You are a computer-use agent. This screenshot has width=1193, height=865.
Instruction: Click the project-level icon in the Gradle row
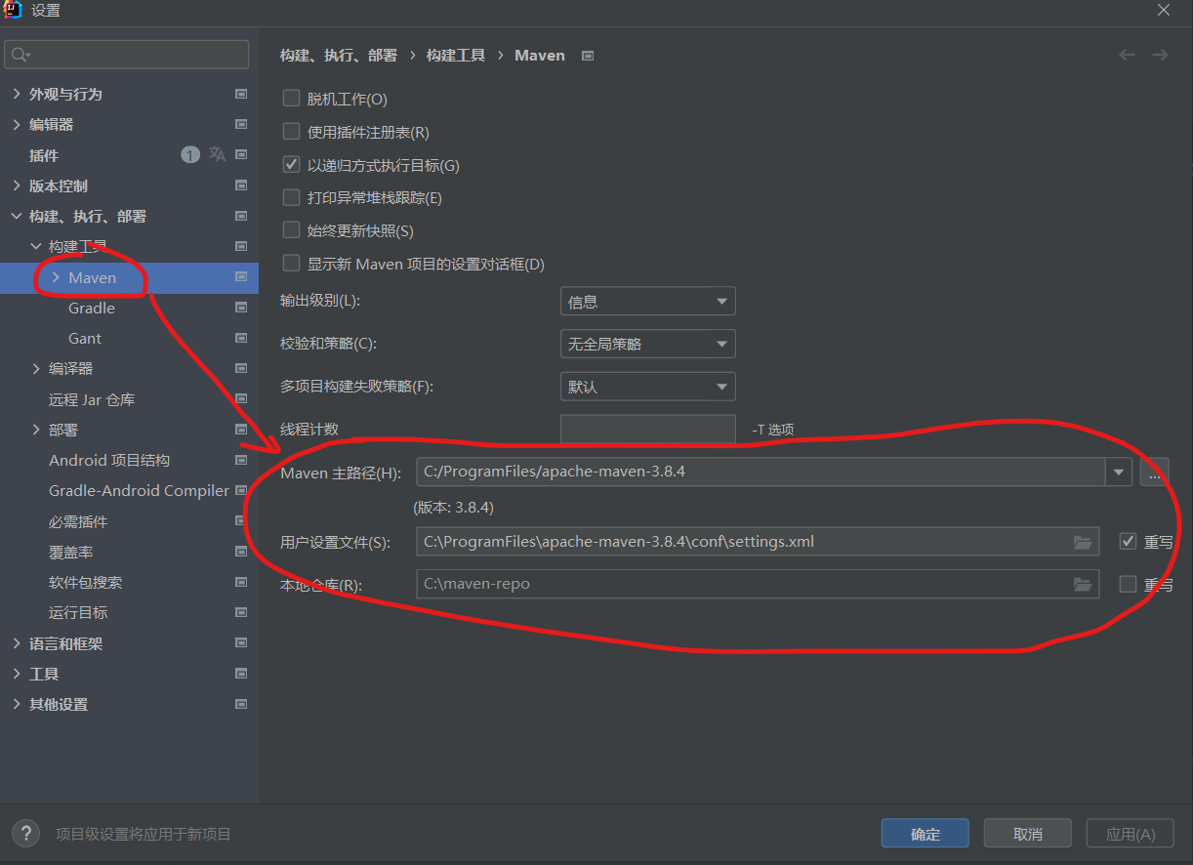point(241,308)
